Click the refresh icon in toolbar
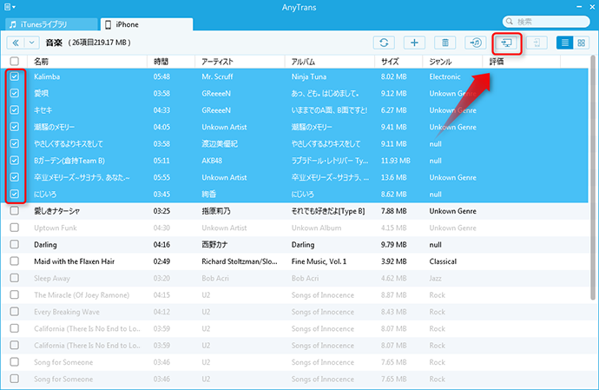Viewport: 599px width, 390px height. (x=384, y=43)
